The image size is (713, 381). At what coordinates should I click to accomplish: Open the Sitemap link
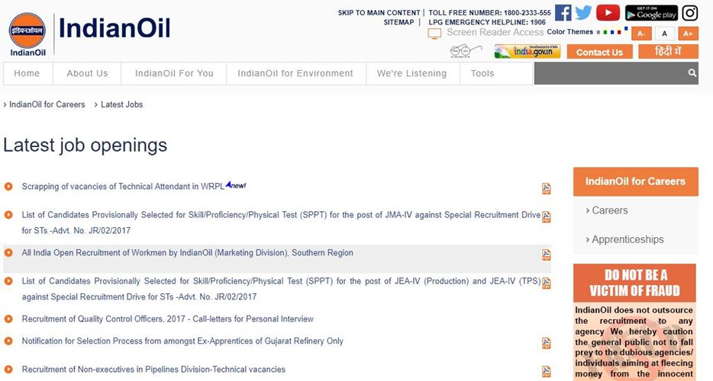click(x=398, y=22)
